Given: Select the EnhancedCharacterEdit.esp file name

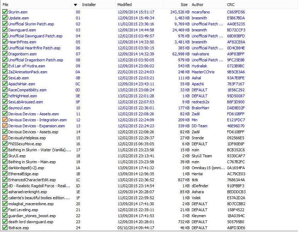Looking at the screenshot, I should [x=32, y=180].
